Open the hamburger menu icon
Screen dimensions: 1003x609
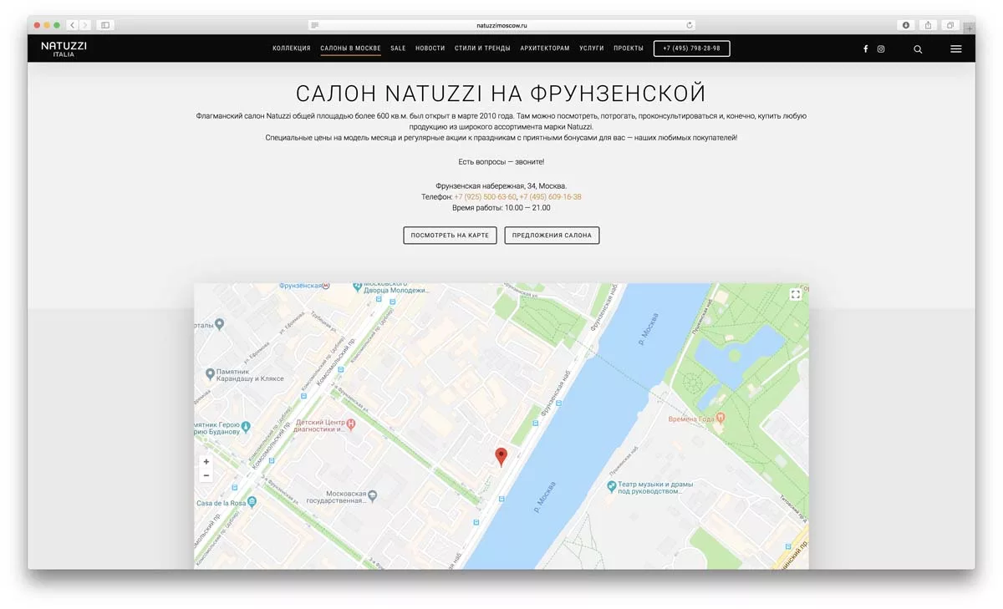coord(956,49)
